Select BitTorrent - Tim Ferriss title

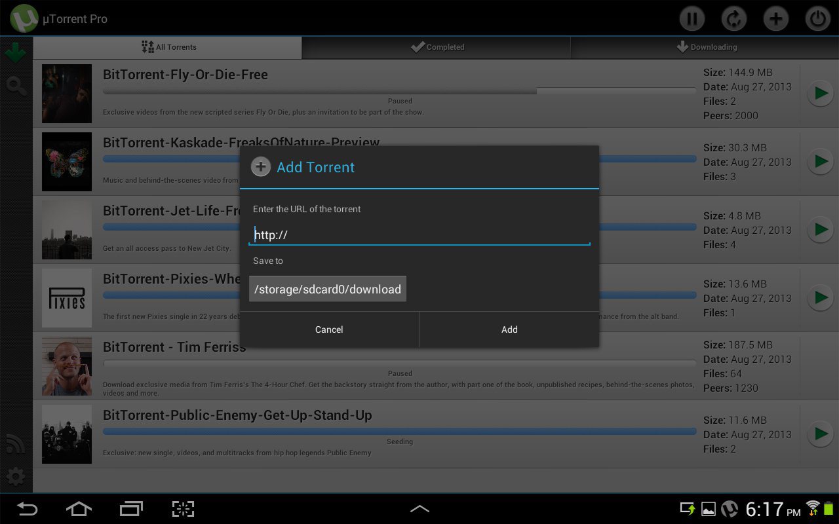coord(174,347)
